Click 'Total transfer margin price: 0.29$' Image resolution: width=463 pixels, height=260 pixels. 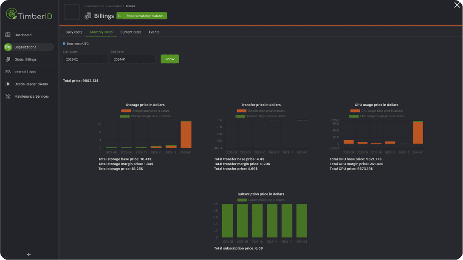(x=242, y=164)
